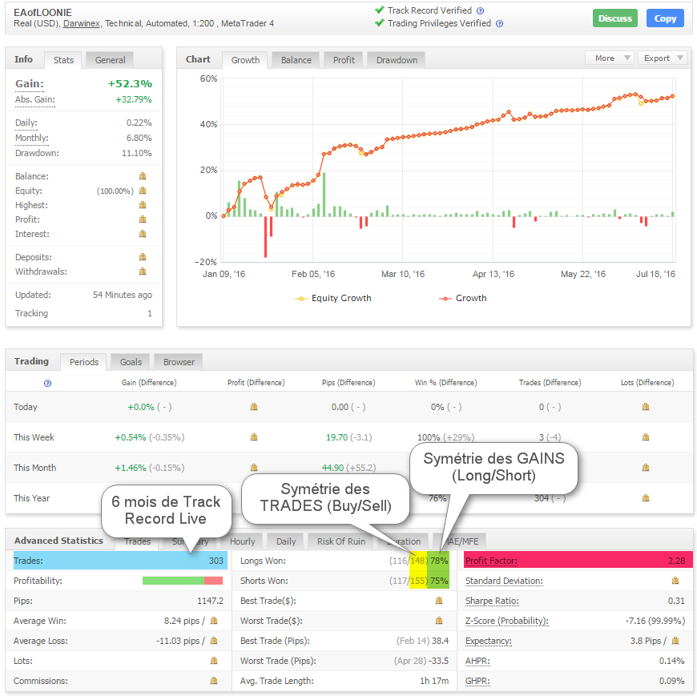
Task: Click the lock icon next to Withdrawals
Action: point(143,271)
